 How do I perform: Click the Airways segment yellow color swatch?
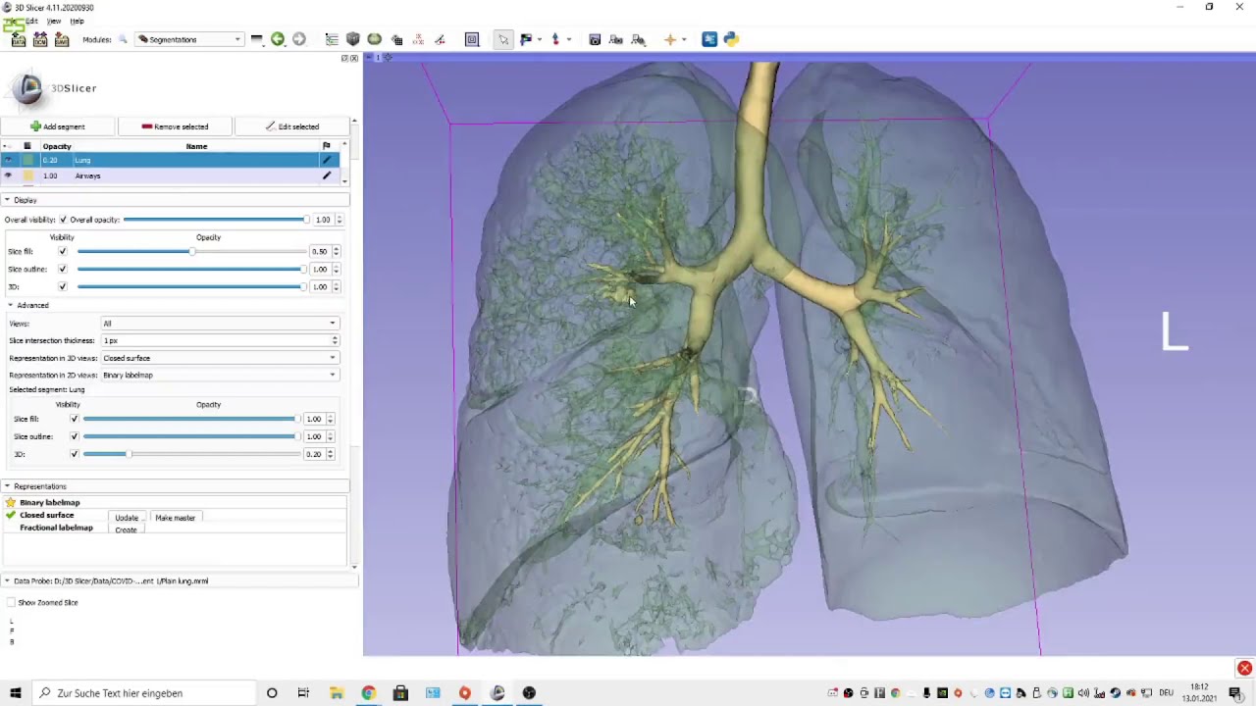click(27, 176)
